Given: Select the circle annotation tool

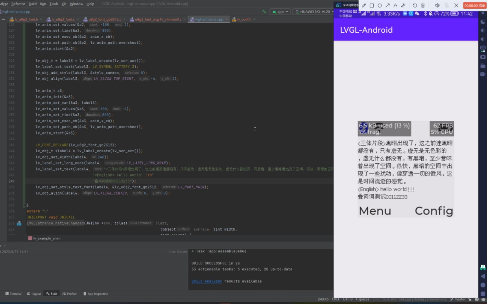Looking at the screenshot, I should click(380, 5).
